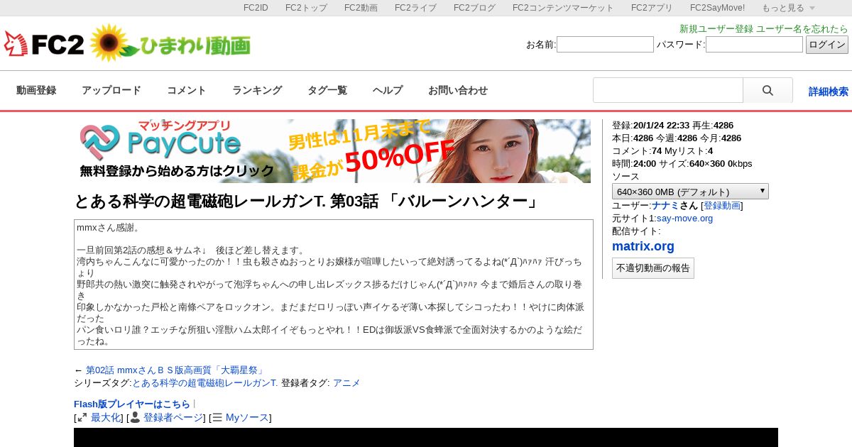Open FC2アプリ in the top bar

[x=652, y=8]
